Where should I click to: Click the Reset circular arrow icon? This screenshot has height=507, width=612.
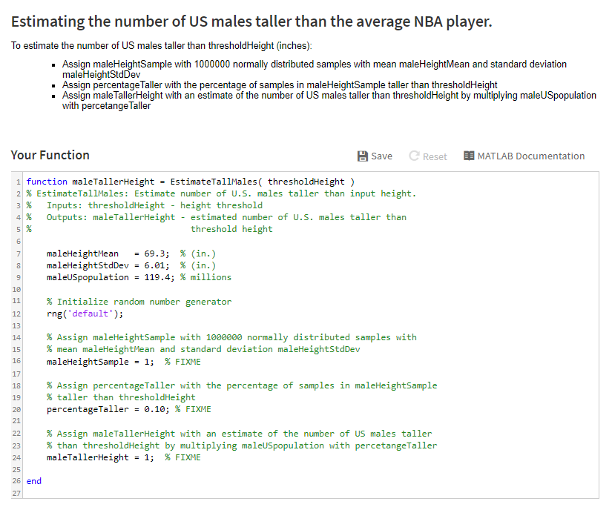click(x=414, y=156)
